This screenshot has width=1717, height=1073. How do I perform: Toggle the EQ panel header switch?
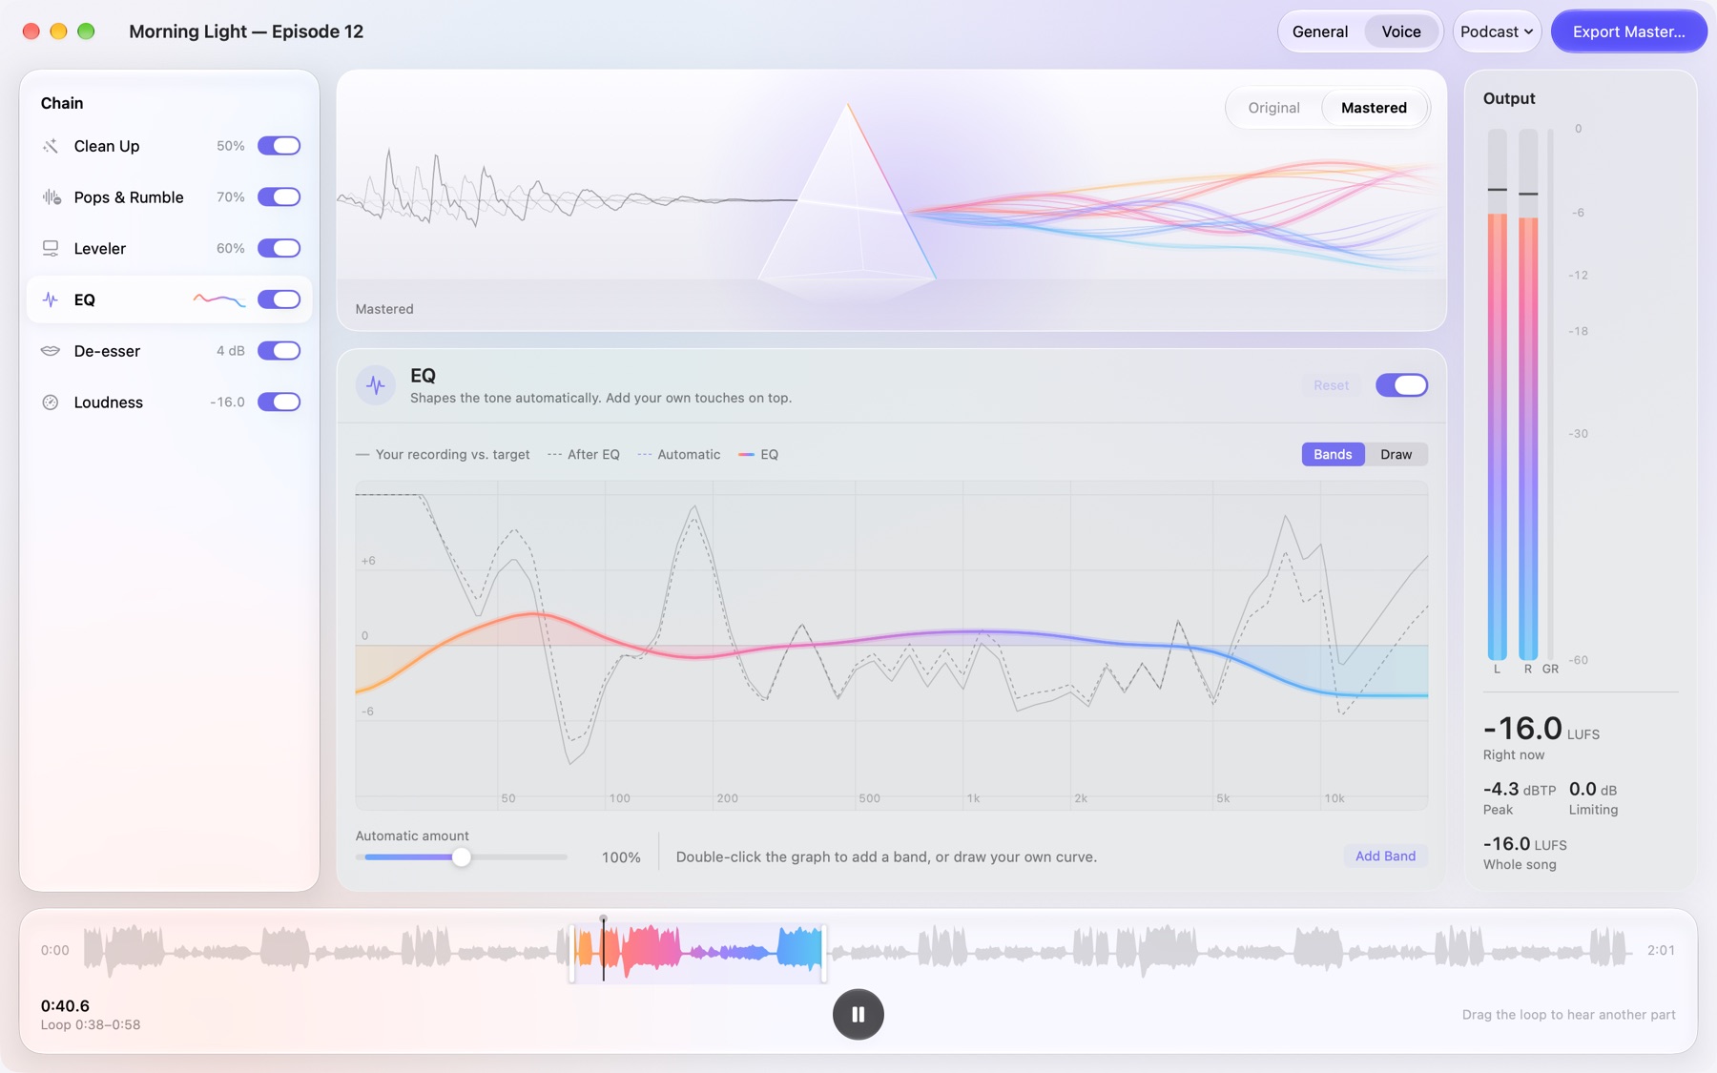click(1401, 385)
